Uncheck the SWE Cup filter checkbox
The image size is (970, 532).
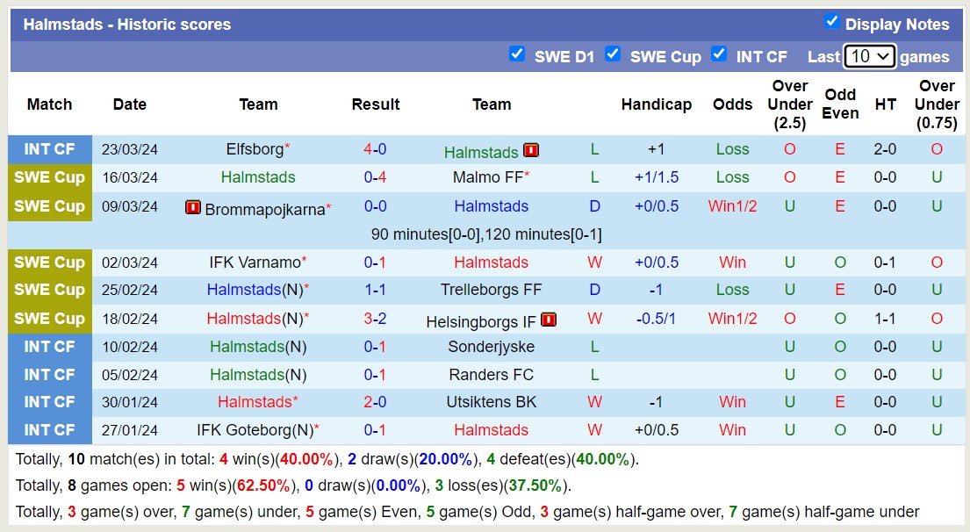613,54
